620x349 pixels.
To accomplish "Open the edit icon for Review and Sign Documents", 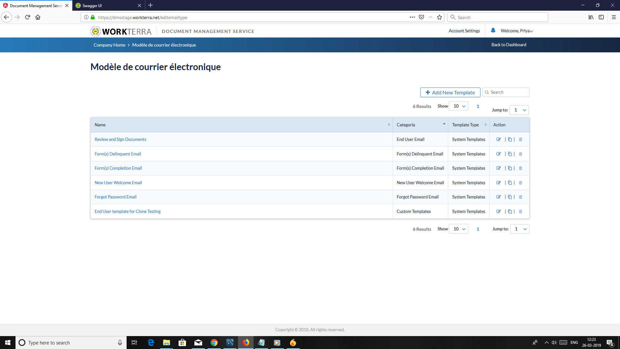I will 499,139.
